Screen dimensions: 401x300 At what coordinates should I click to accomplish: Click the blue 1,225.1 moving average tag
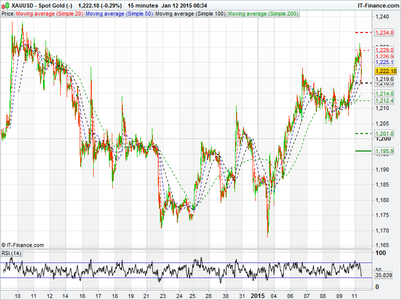click(384, 62)
